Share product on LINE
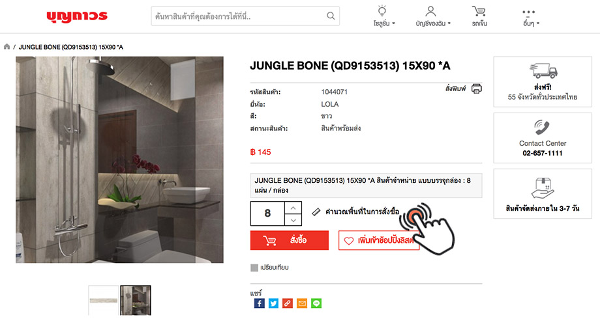This screenshot has width=600, height=330. pyautogui.click(x=316, y=303)
